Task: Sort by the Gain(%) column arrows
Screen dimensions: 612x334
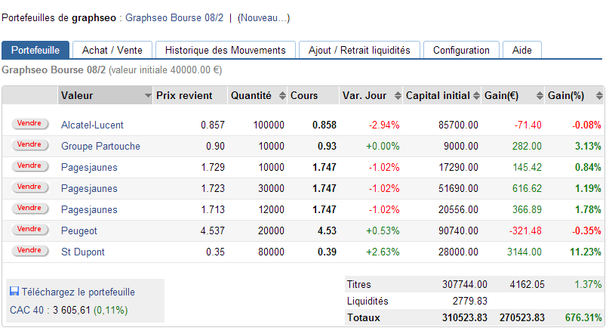Action: pyautogui.click(x=599, y=96)
